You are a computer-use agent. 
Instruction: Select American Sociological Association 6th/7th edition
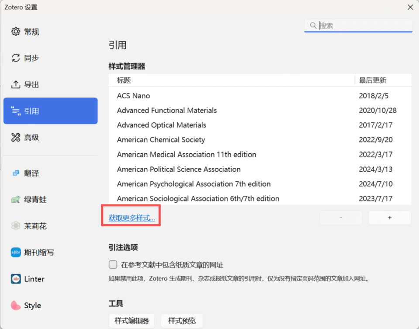(x=260, y=199)
